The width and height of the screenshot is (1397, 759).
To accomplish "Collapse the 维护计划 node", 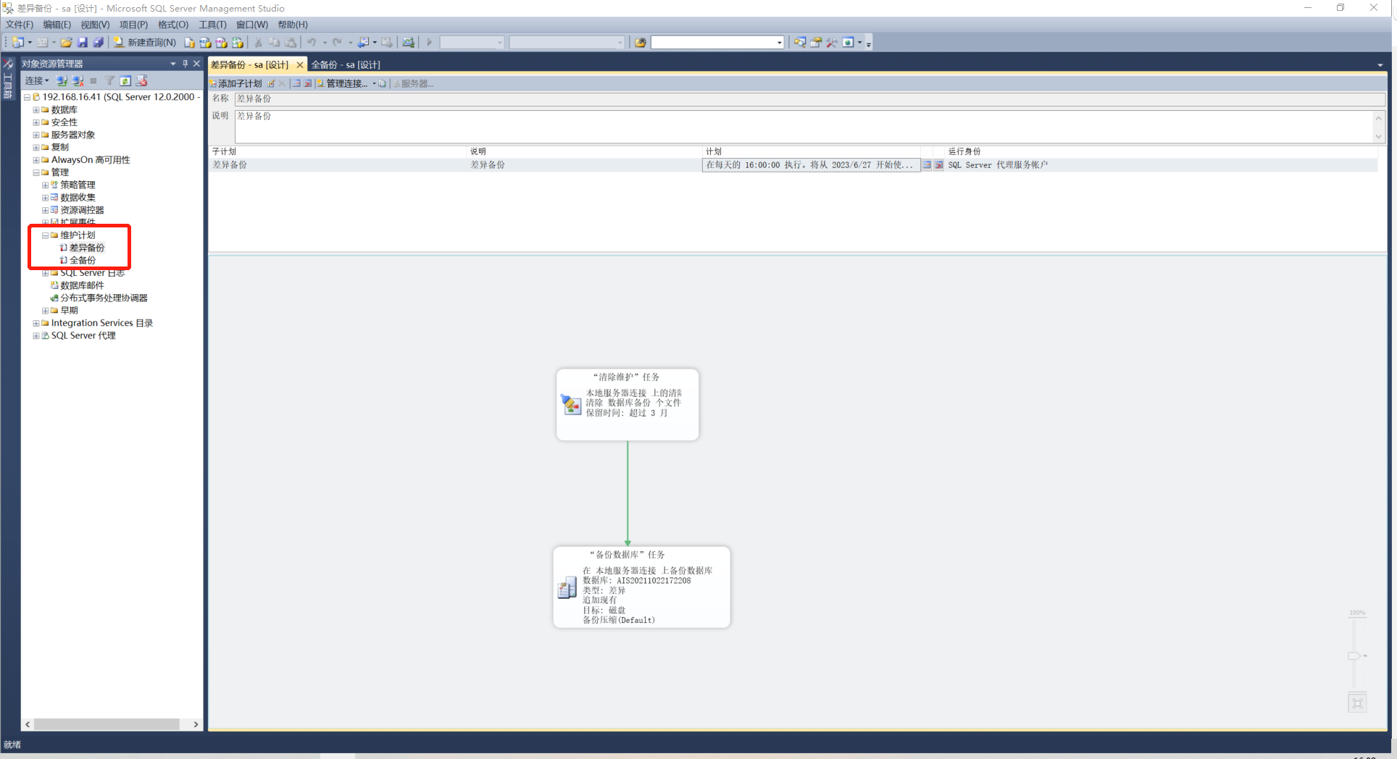I will coord(45,235).
